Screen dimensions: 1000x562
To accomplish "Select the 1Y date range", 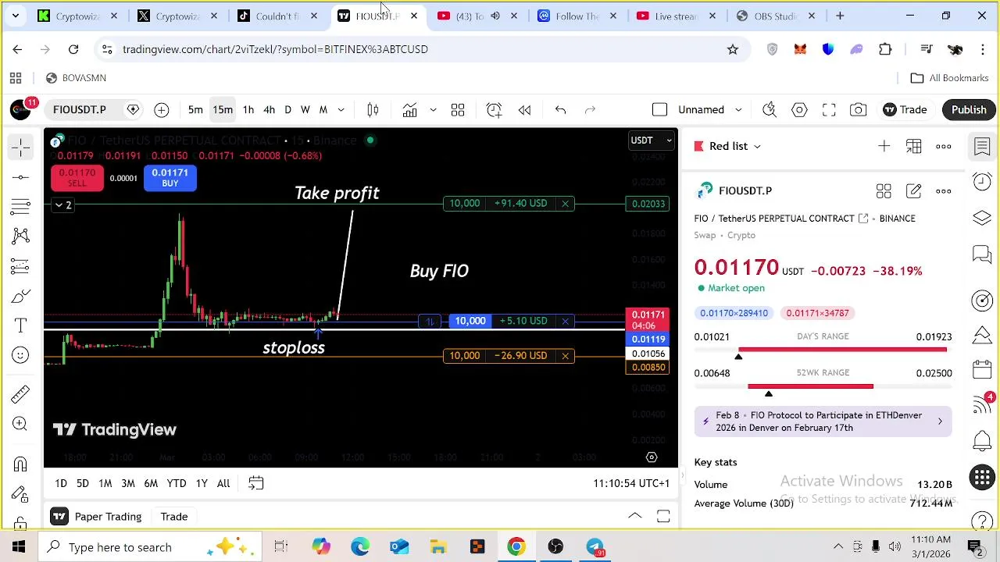I will (202, 484).
